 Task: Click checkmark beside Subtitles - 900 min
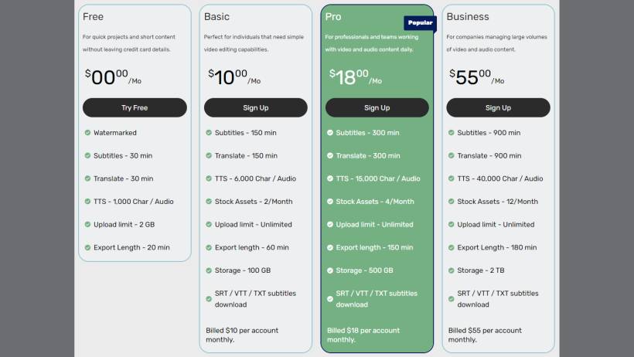tap(451, 133)
